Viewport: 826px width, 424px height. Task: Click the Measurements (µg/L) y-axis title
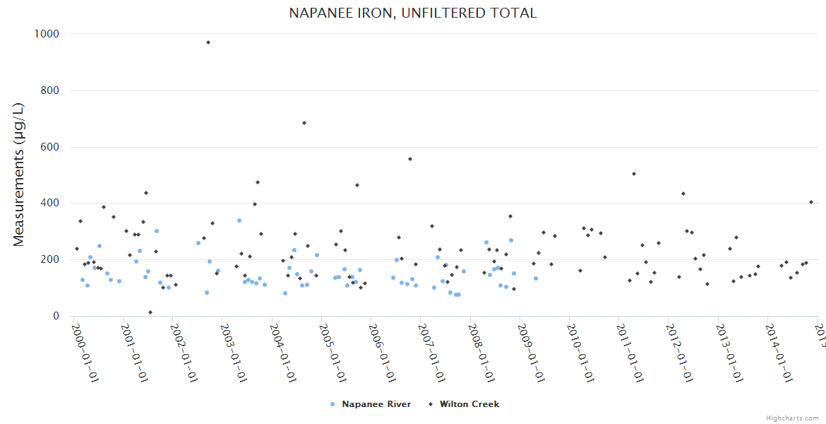pos(19,175)
